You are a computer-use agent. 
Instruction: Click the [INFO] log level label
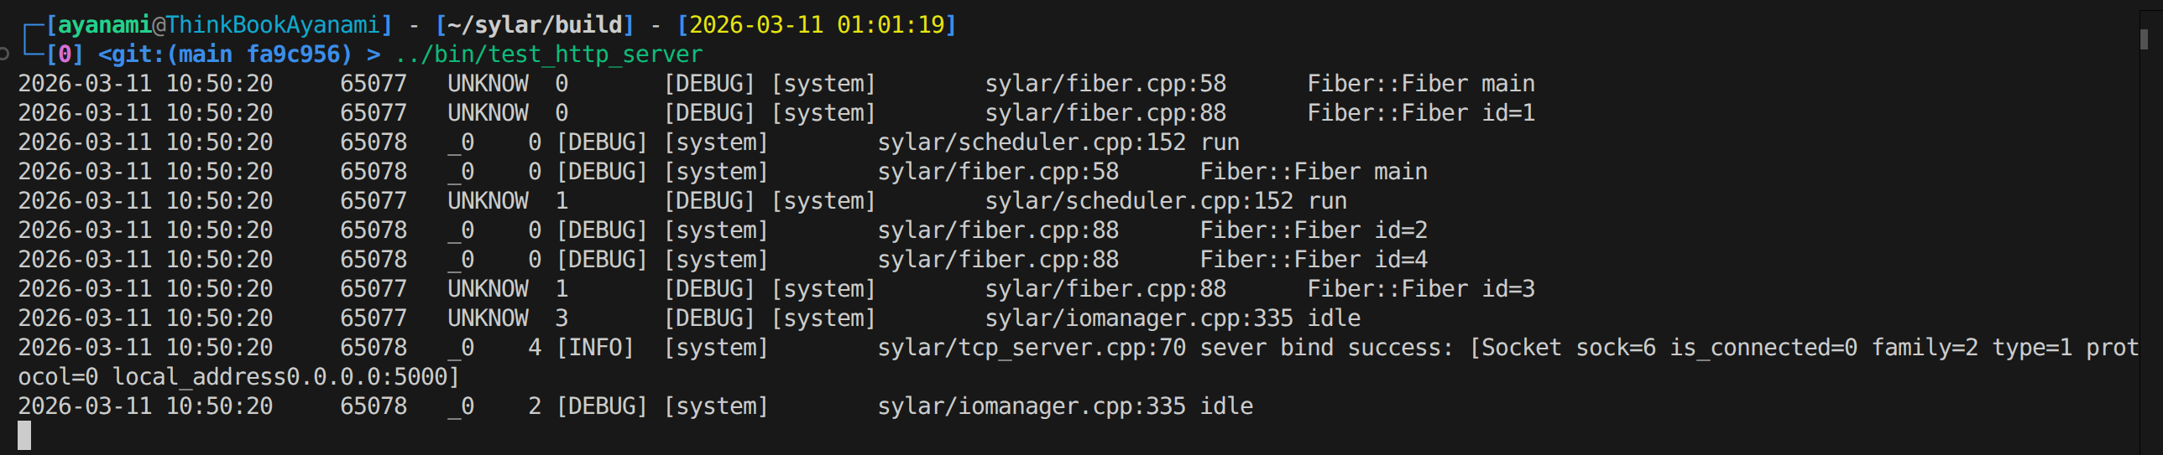point(594,348)
